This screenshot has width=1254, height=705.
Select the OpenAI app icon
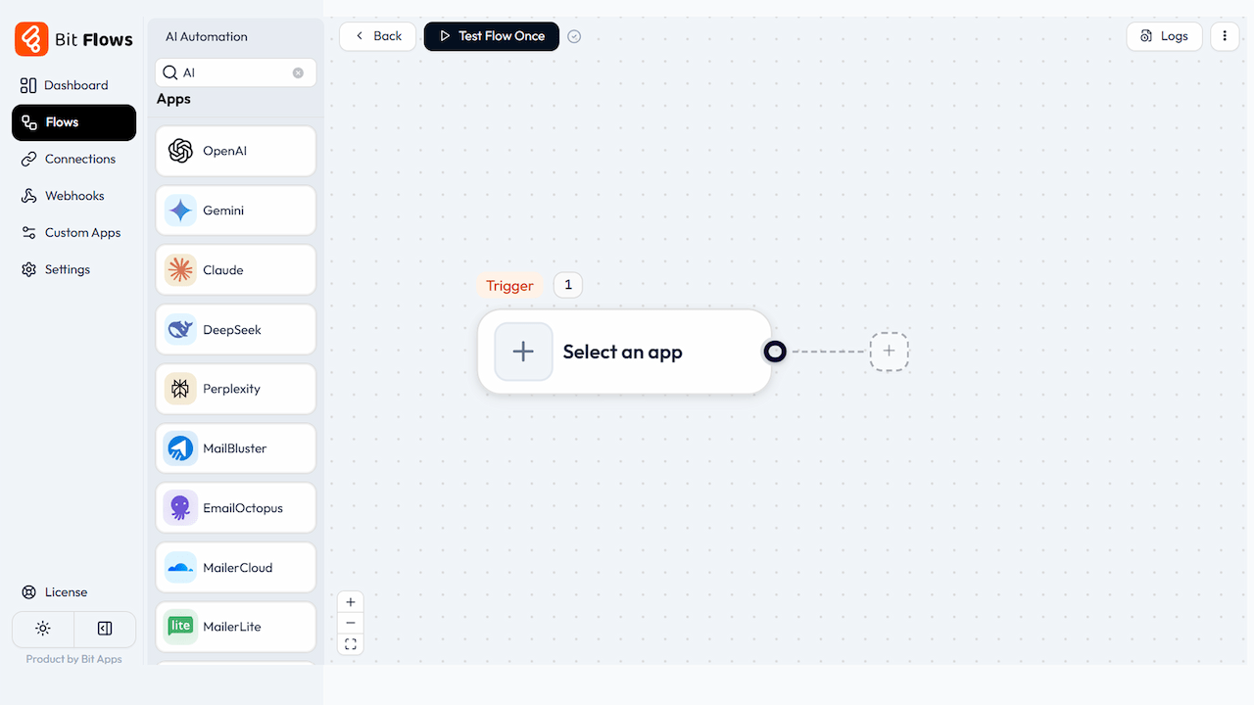pyautogui.click(x=180, y=151)
